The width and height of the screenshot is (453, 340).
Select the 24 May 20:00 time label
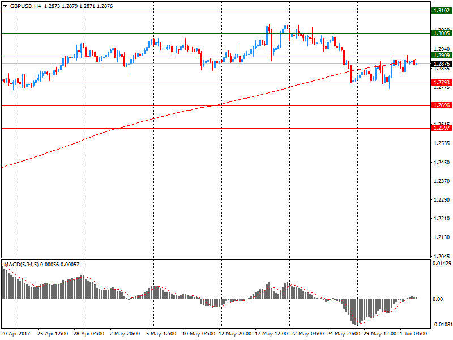click(x=344, y=334)
